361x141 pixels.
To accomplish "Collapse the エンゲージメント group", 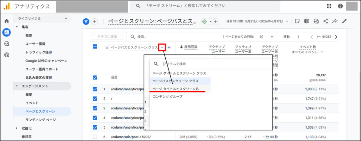I will click(17, 86).
